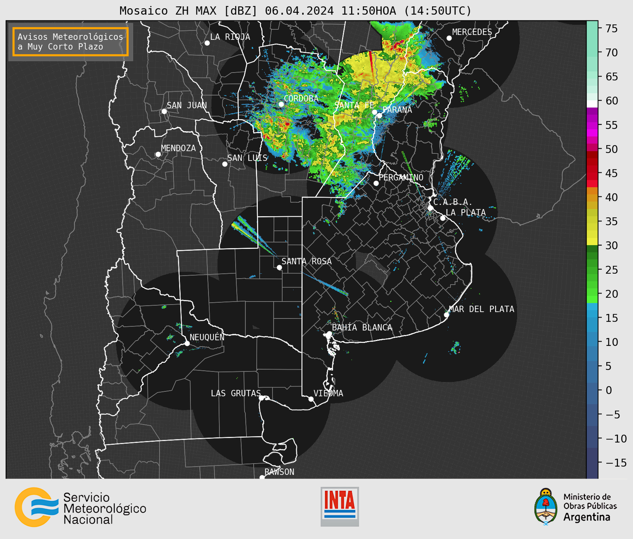Screen dimensions: 633x539
Task: Click the Argentina text in ministry logo
Action: tap(586, 517)
